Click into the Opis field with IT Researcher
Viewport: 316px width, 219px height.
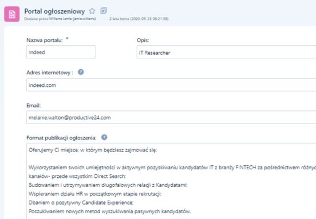226,52
